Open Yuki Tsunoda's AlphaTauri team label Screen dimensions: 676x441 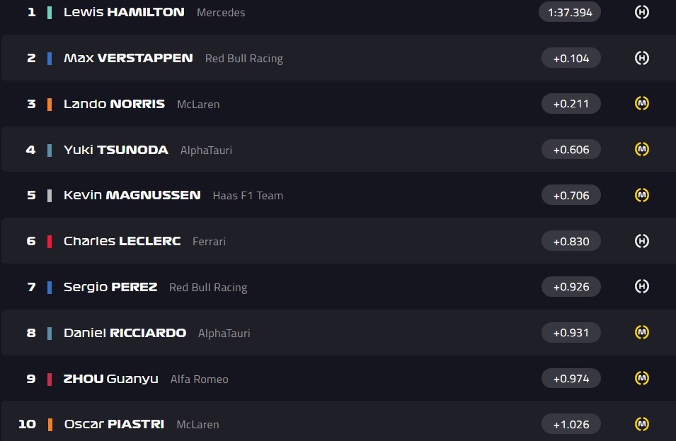click(206, 150)
